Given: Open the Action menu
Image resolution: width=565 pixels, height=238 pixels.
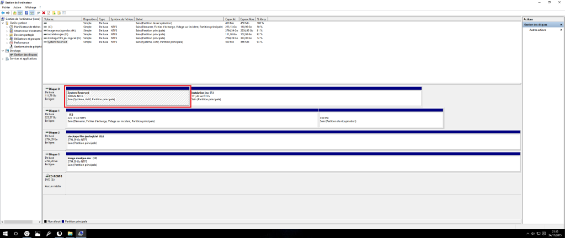Looking at the screenshot, I should 17,8.
